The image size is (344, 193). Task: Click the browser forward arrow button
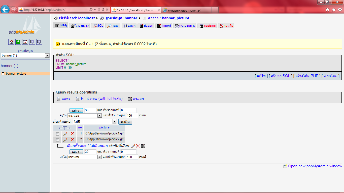[14, 10]
